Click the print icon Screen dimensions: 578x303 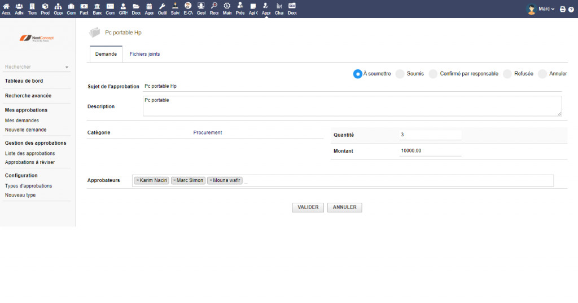[x=562, y=9]
